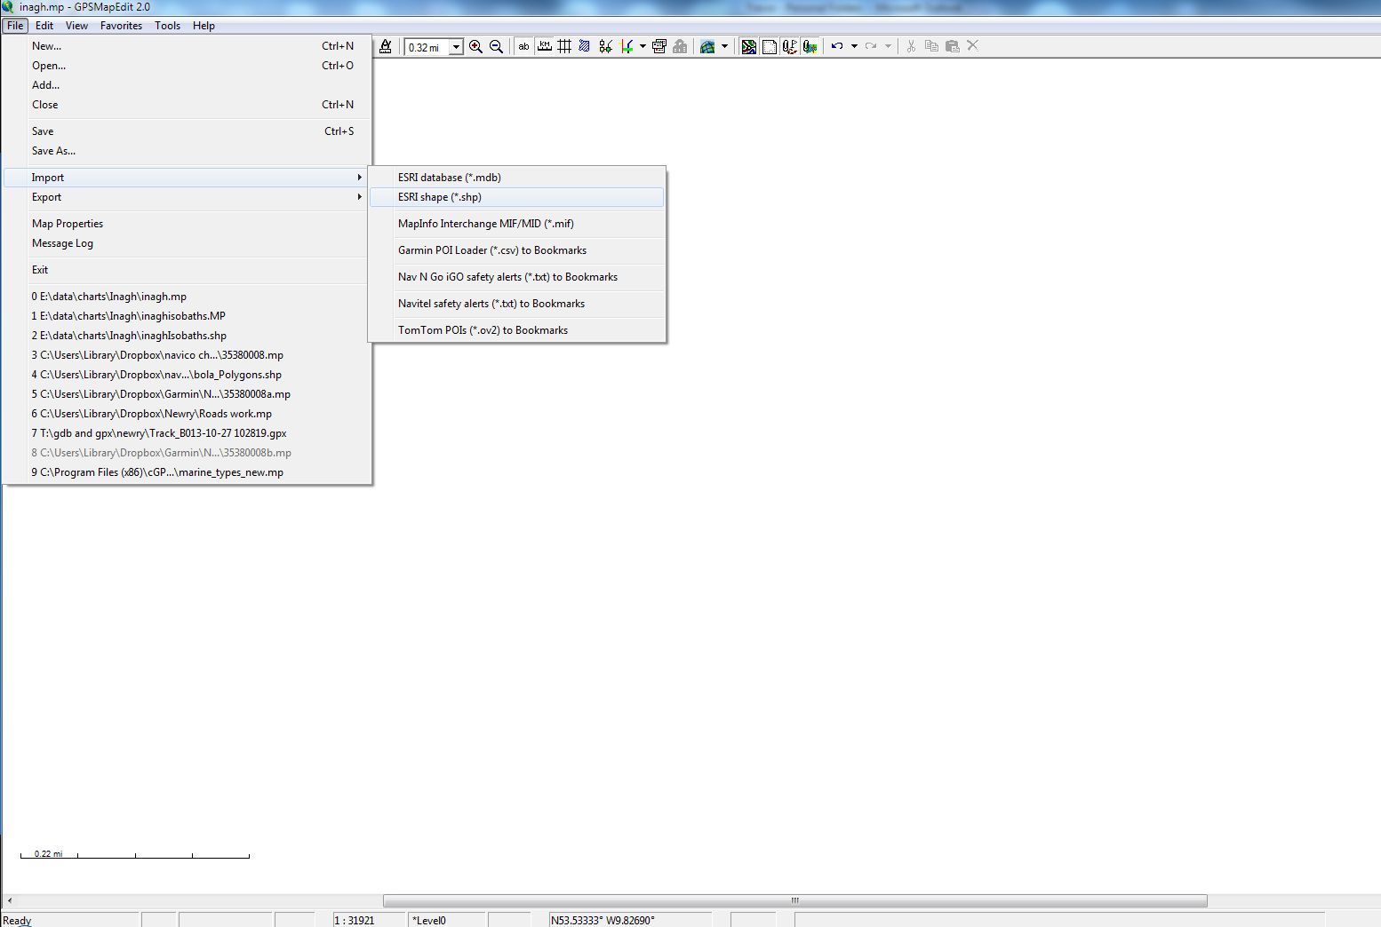
Task: Open recent file marine_types_new.mp
Action: 186,472
